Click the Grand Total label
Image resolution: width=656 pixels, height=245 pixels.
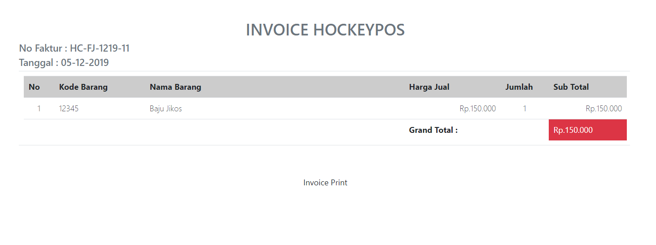coord(433,130)
